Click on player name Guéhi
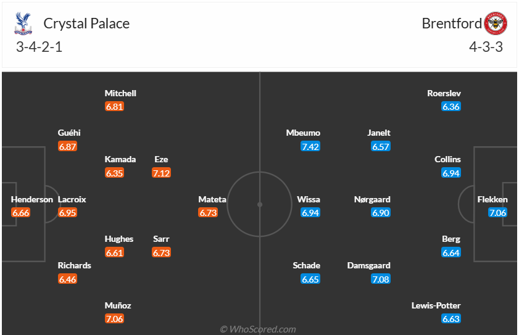Viewport: 519px width, 335px height. 69,133
